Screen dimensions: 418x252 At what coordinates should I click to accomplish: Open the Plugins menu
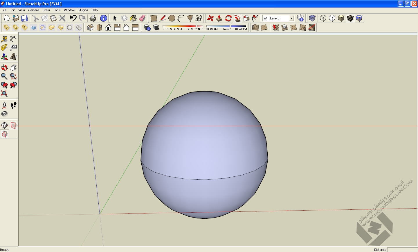83,10
